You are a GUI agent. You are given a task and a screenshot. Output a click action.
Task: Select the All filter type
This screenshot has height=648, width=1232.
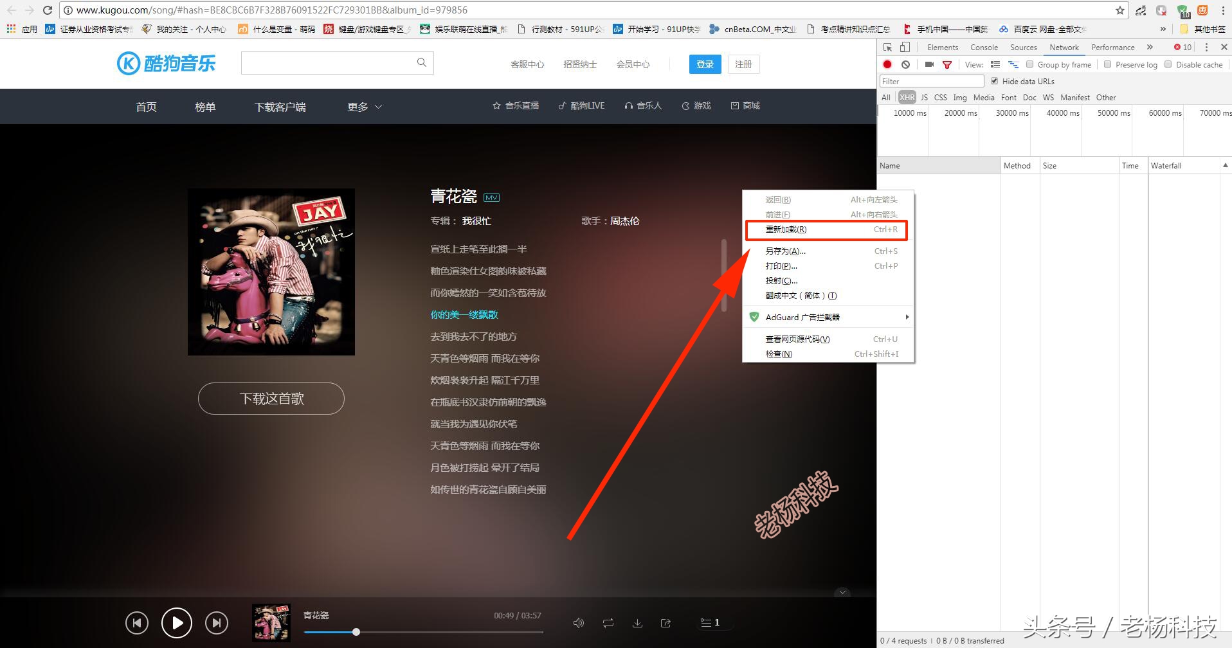pos(886,98)
